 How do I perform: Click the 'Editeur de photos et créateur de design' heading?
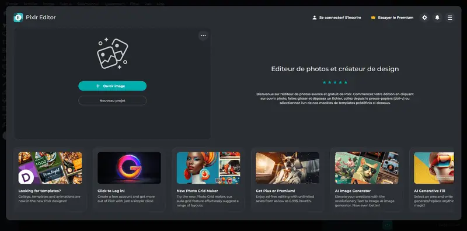[x=334, y=69]
